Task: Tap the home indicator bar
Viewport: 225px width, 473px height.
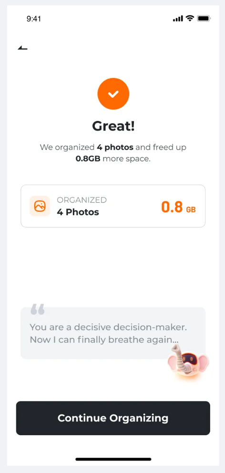Action: click(x=113, y=459)
